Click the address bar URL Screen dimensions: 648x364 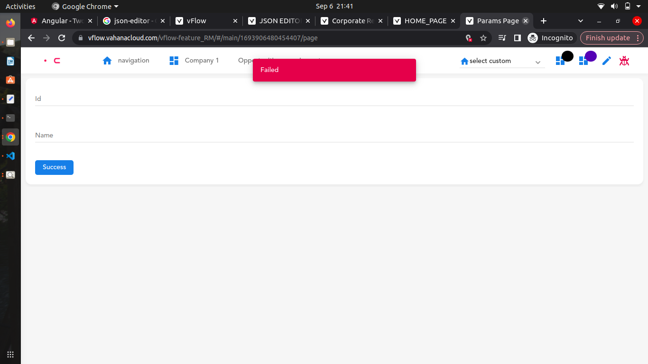tap(203, 38)
